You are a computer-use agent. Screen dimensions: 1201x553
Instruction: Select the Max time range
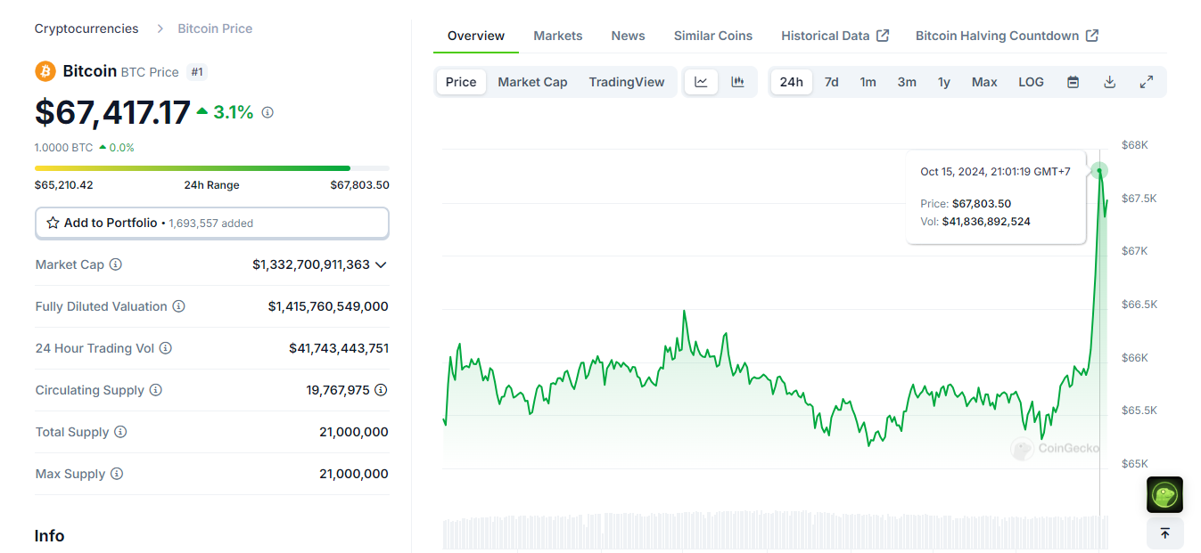coord(984,82)
